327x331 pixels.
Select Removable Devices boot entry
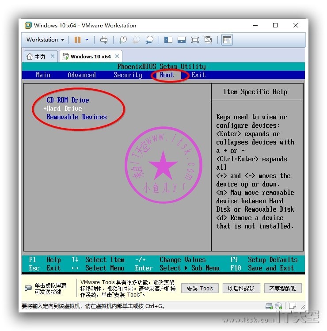[x=76, y=117]
